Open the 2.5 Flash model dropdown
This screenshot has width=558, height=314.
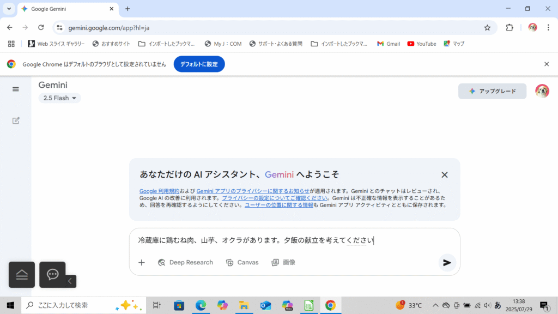pos(59,98)
